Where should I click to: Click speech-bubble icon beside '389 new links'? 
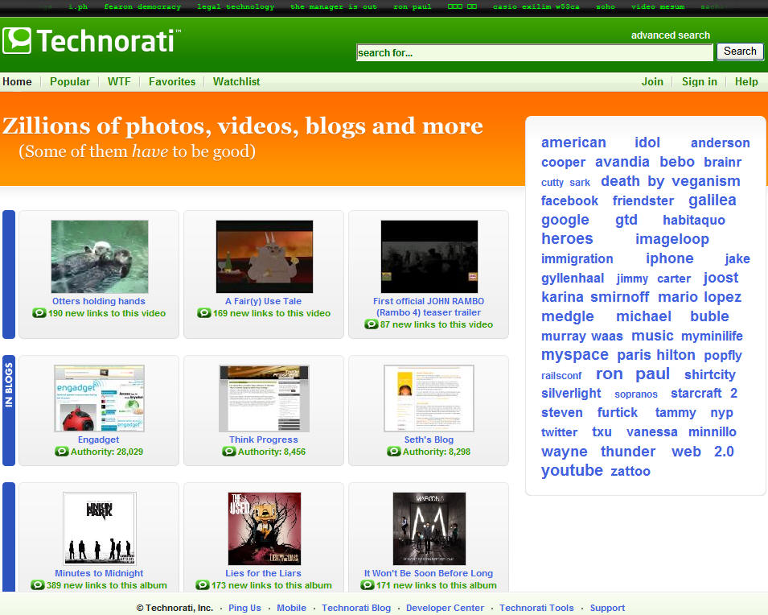(x=38, y=585)
